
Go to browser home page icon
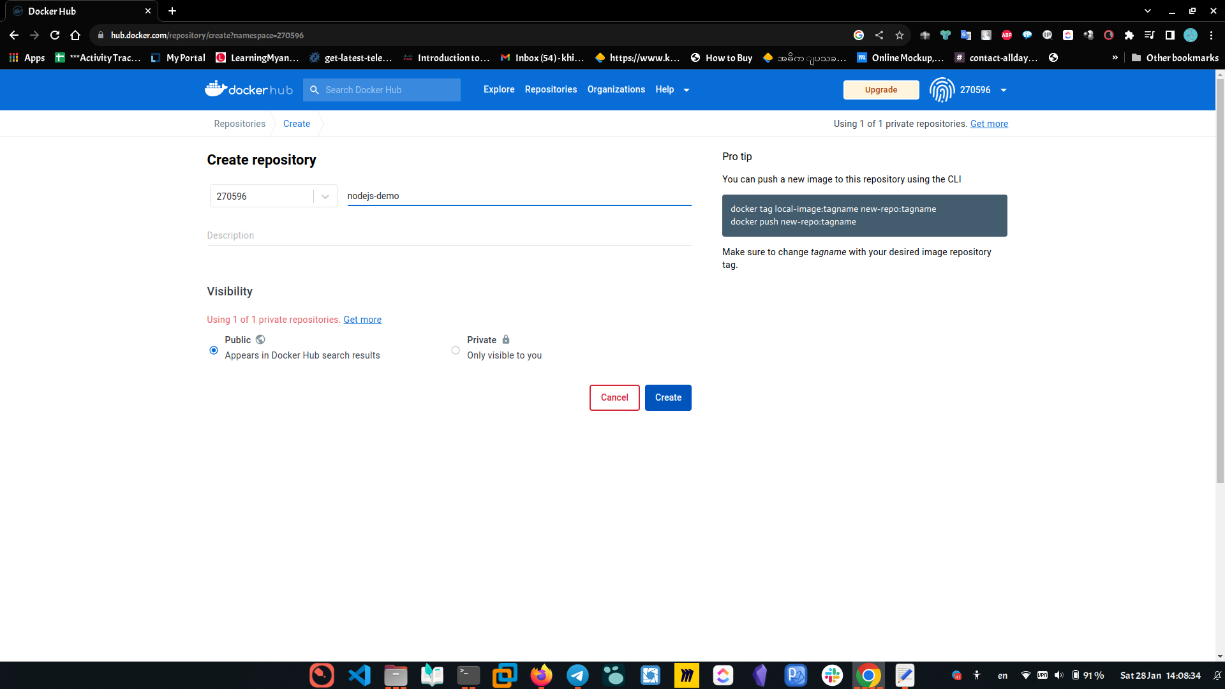75,35
